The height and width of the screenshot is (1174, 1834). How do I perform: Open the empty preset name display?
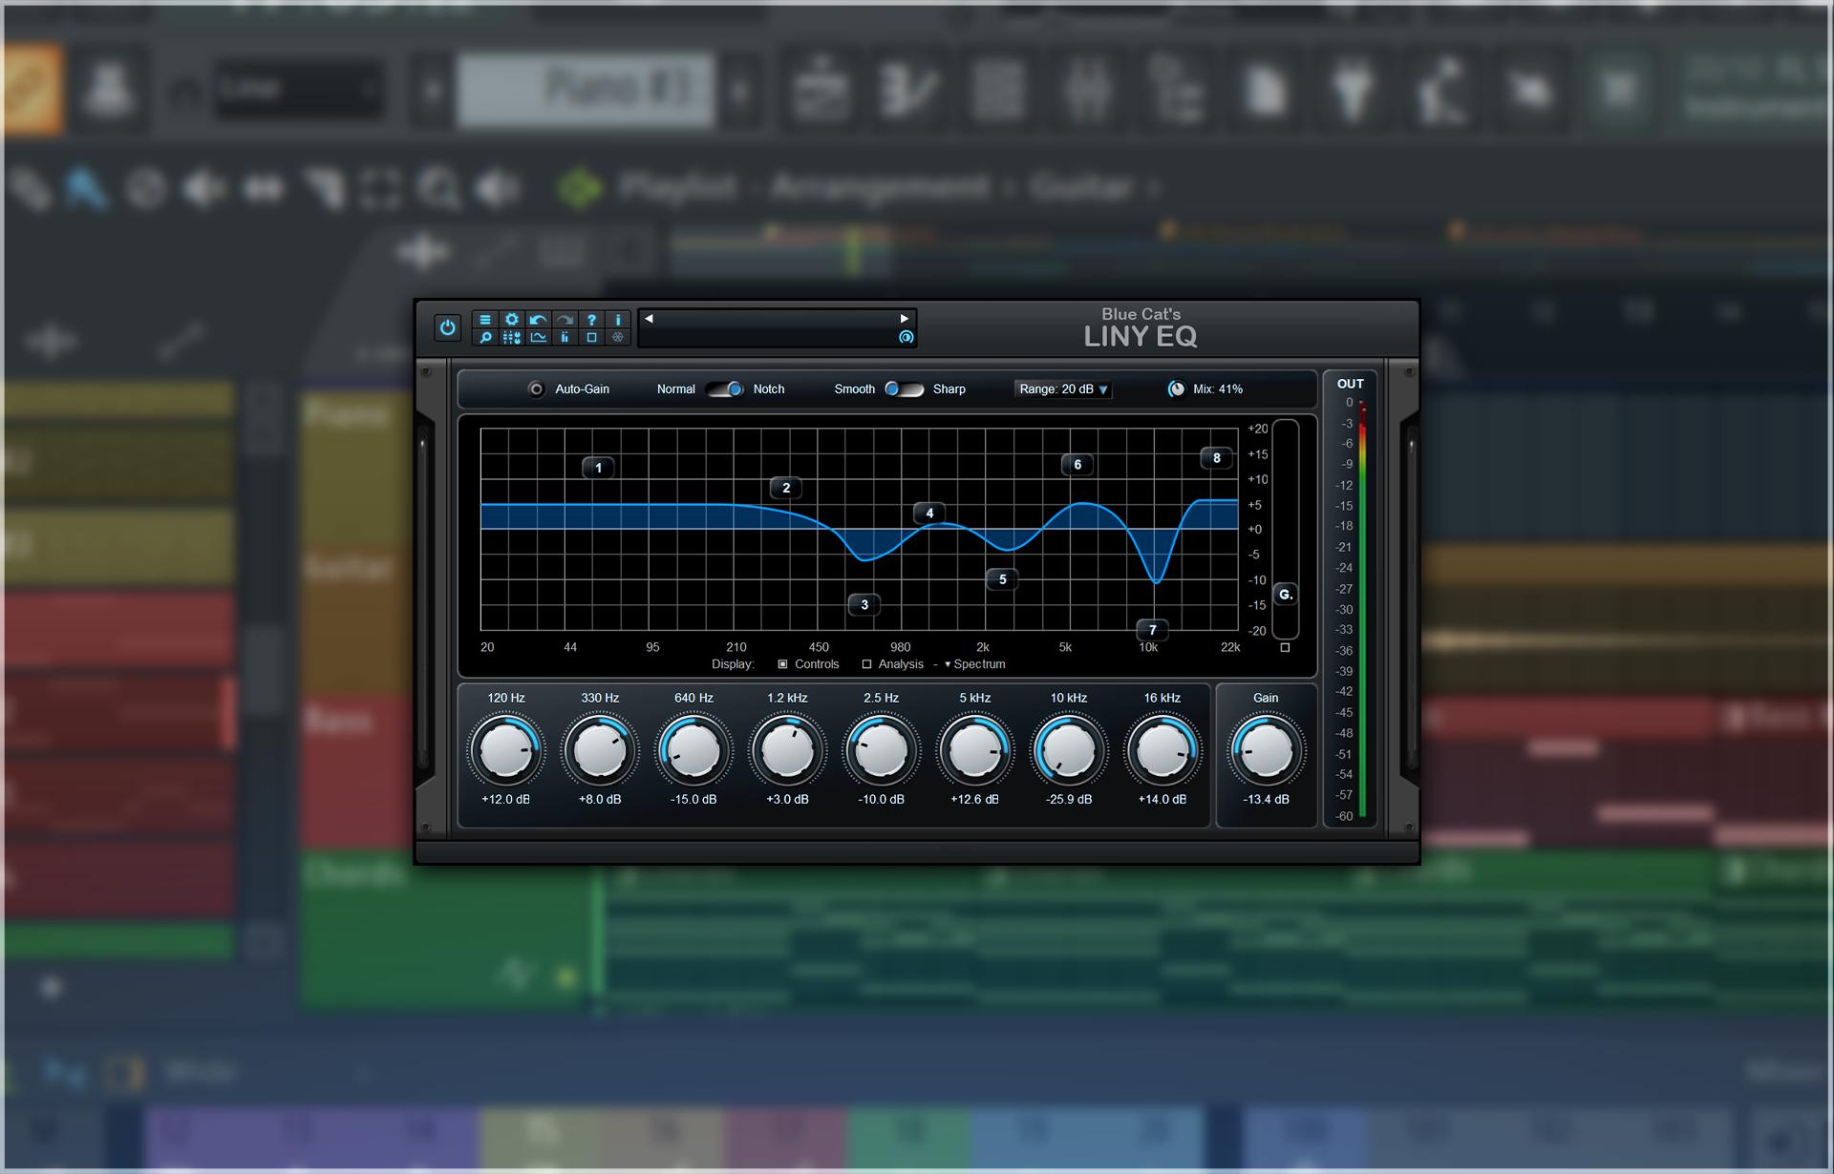pyautogui.click(x=777, y=327)
